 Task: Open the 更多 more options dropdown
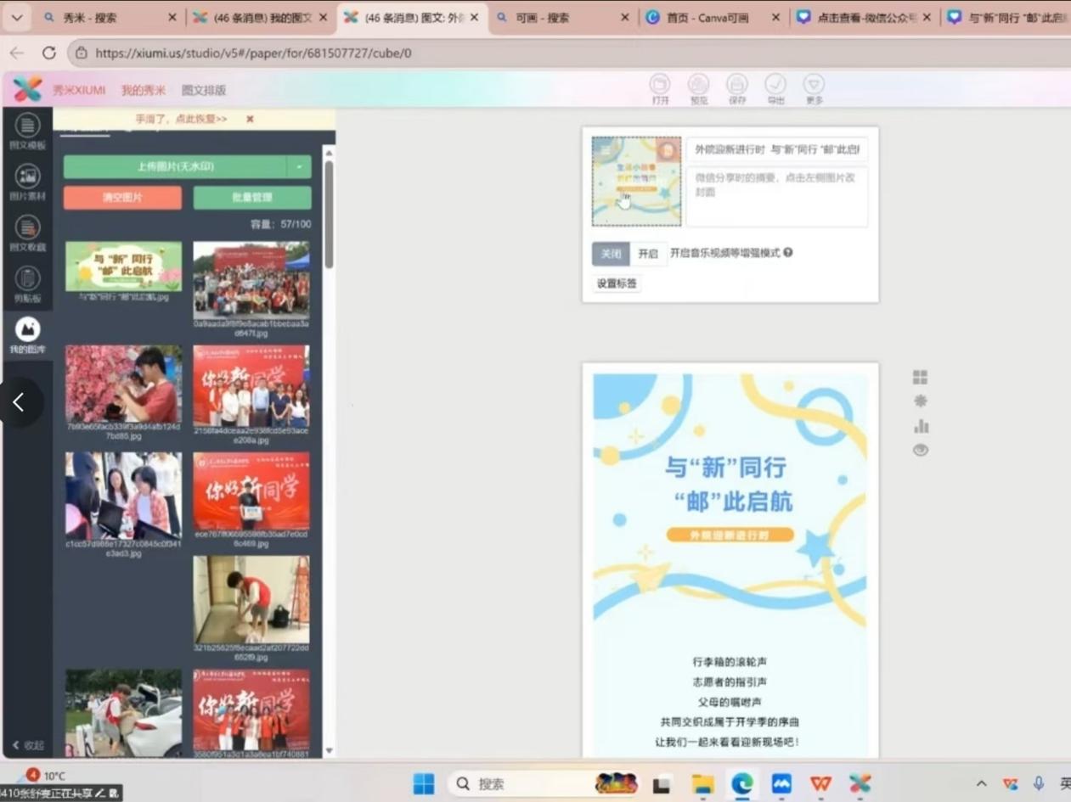[x=814, y=87]
